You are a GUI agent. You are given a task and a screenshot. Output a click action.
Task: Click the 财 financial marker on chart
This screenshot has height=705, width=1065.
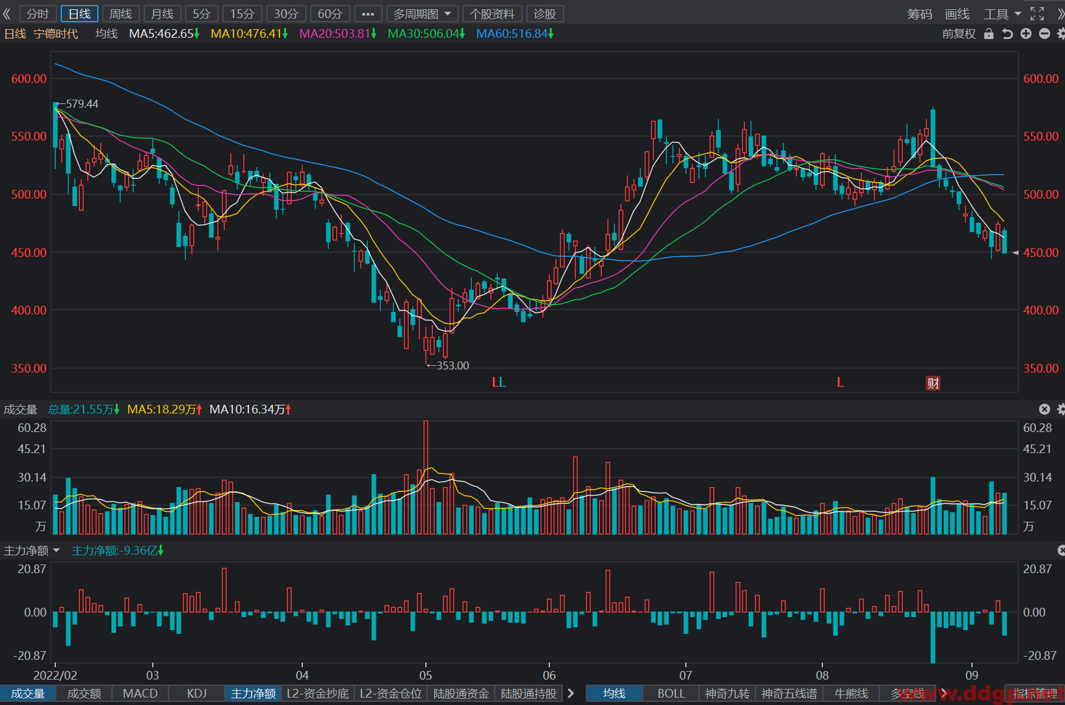pyautogui.click(x=933, y=383)
